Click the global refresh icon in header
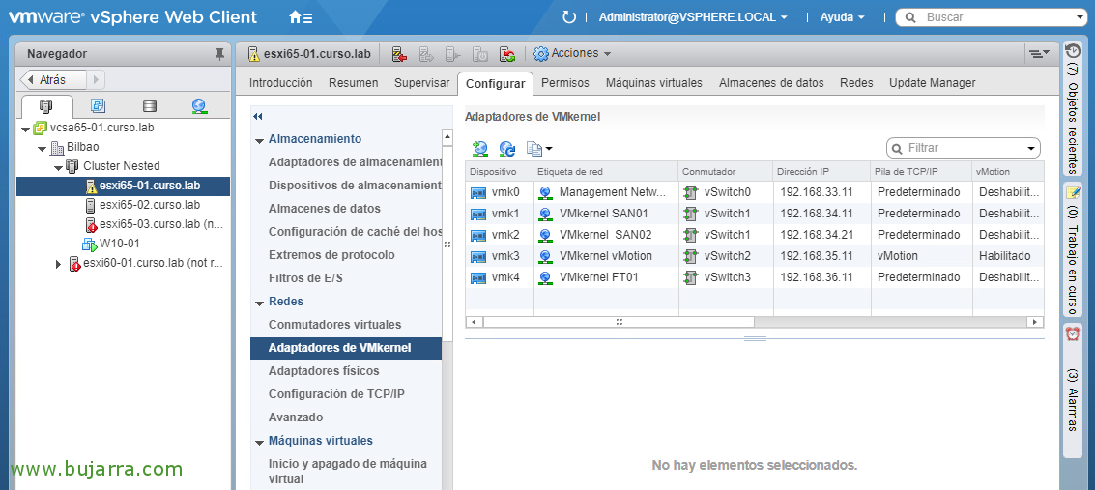The width and height of the screenshot is (1095, 490). tap(569, 17)
